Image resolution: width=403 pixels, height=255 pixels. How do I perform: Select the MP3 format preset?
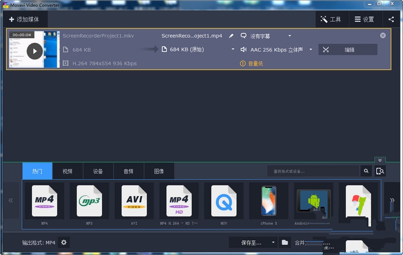point(89,201)
